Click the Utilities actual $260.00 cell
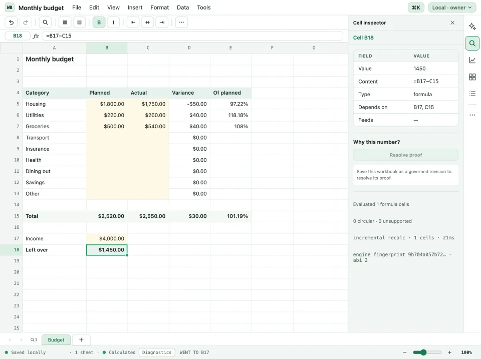 pos(148,115)
